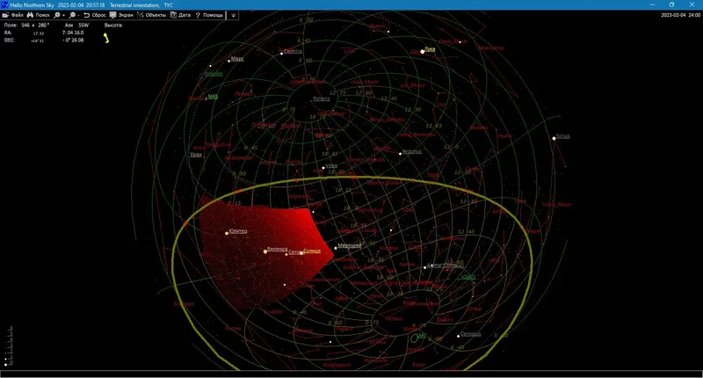Select the Vega star label
This screenshot has width=703, height=378.
click(331, 165)
